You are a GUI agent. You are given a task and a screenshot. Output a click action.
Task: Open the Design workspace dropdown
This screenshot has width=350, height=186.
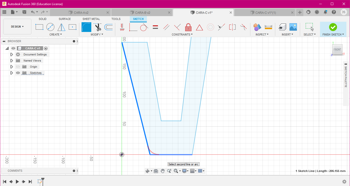click(x=17, y=27)
